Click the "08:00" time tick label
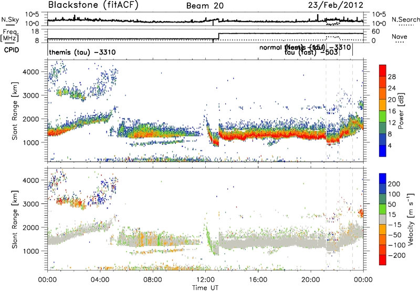This screenshot has width=420, height=291. [x=153, y=280]
